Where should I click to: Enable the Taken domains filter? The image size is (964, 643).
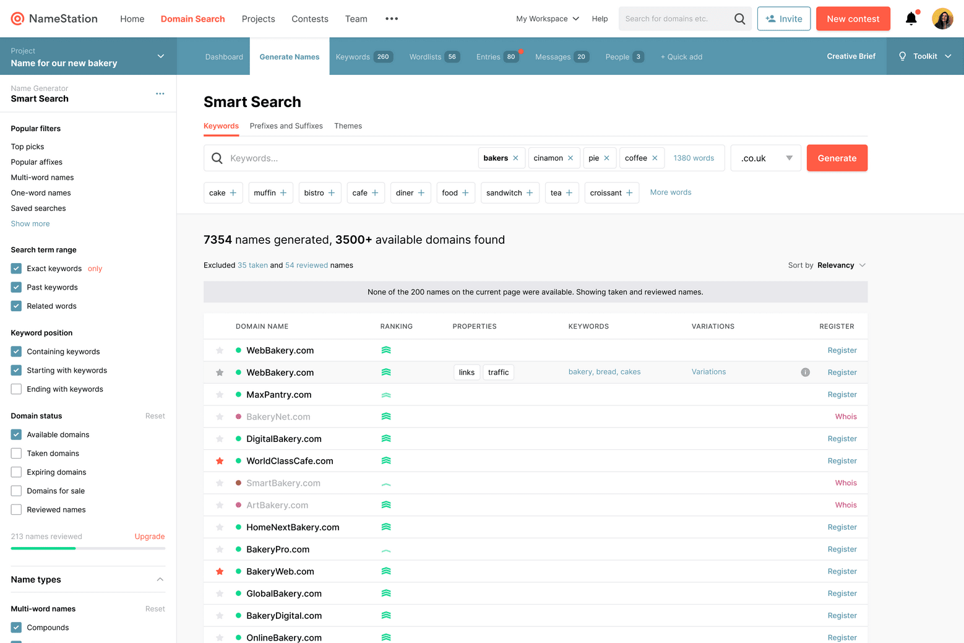(15, 453)
